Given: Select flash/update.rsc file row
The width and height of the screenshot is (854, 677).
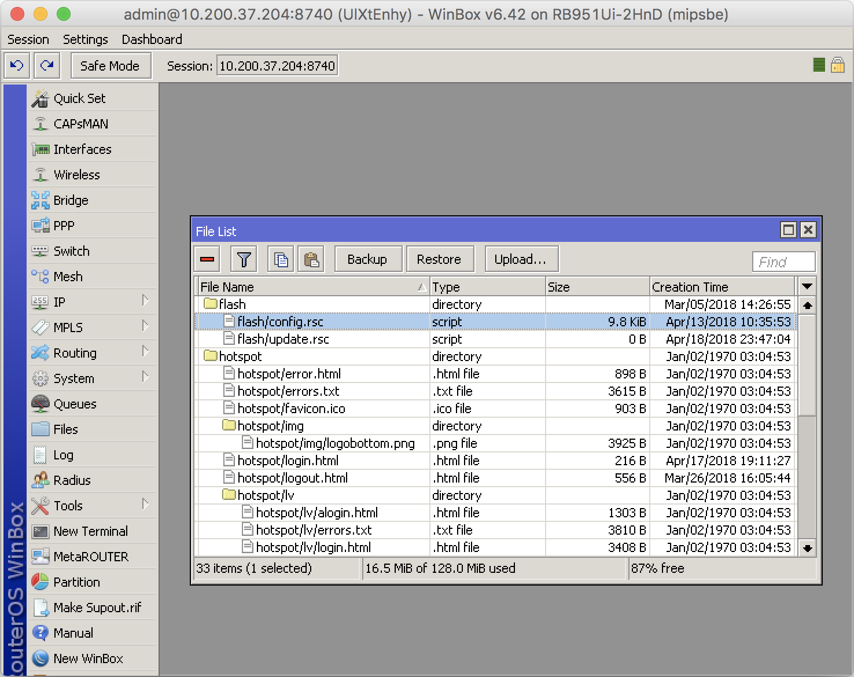Looking at the screenshot, I should click(496, 339).
